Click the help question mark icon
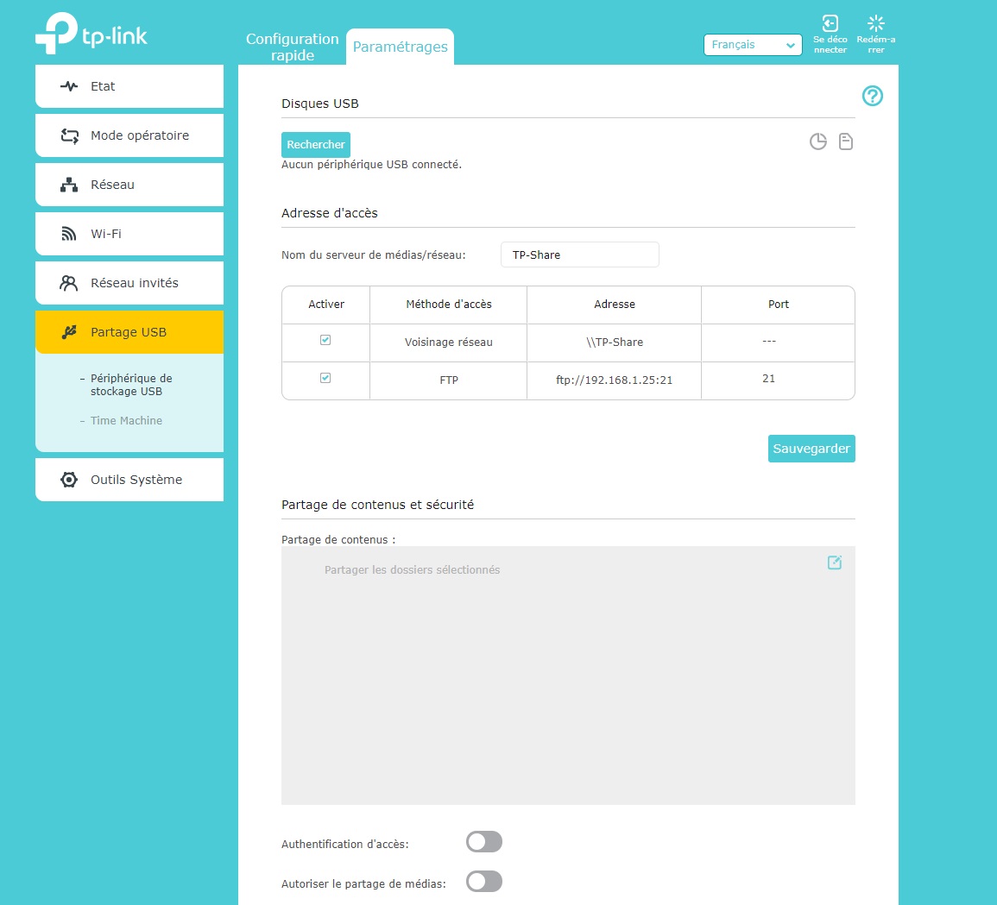 [873, 96]
